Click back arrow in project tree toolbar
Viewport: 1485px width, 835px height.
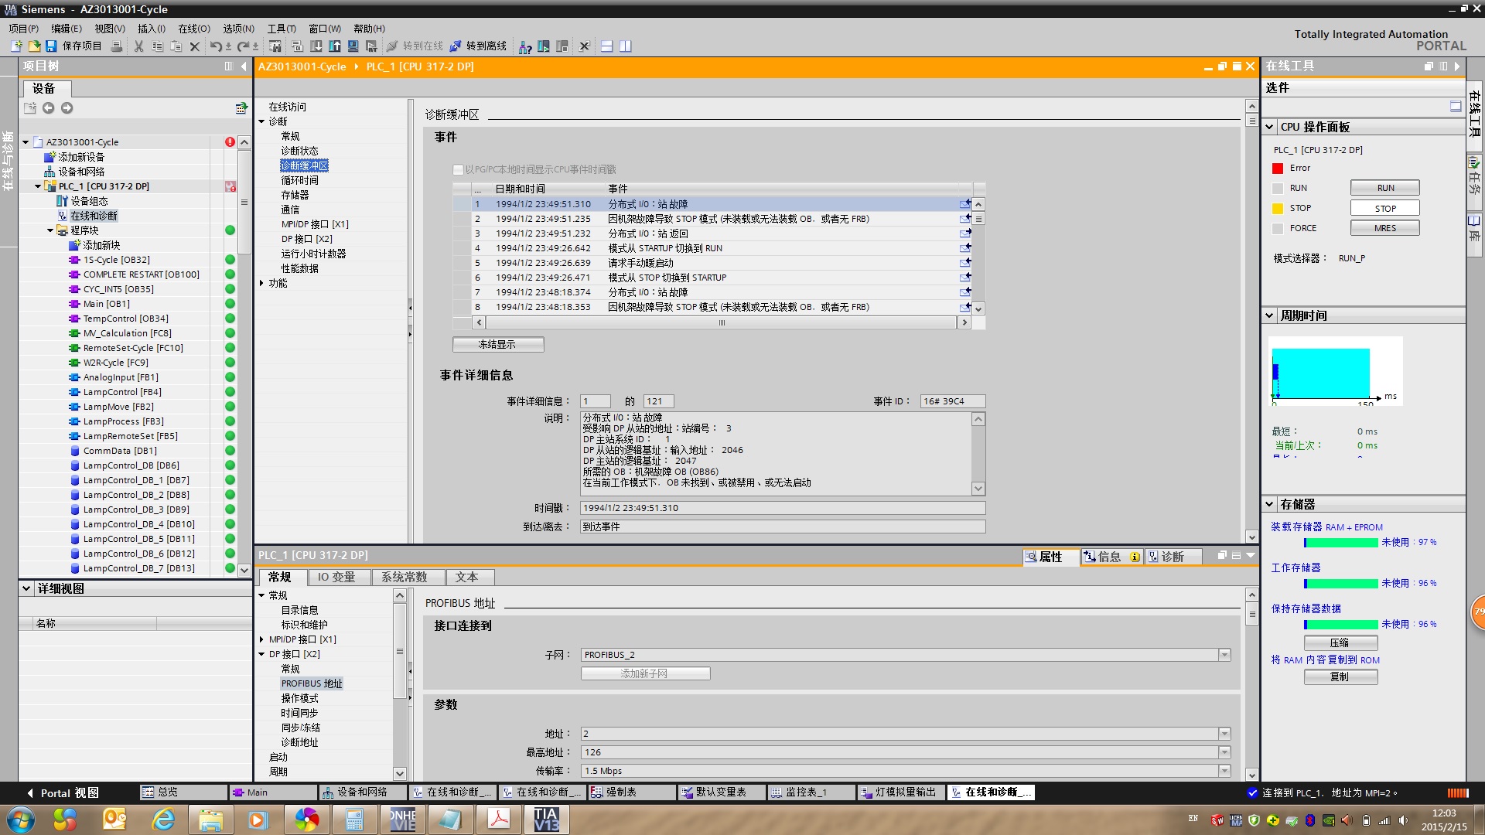tap(49, 108)
